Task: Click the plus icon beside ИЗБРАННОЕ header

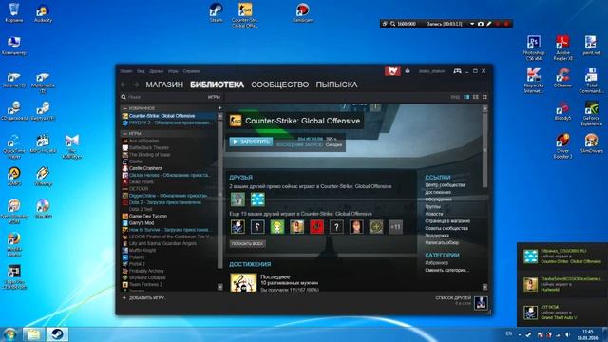Action: pos(219,108)
